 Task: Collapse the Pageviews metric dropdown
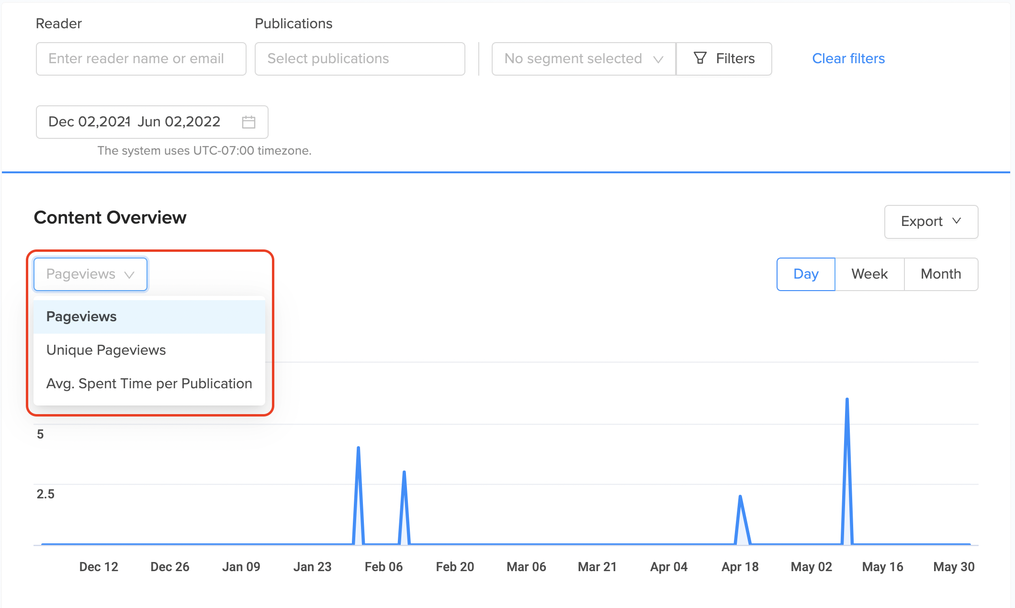click(80, 274)
